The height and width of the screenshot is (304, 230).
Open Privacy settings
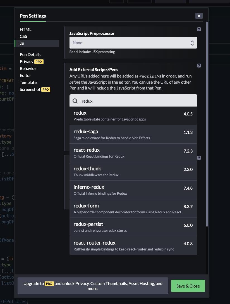pos(27,62)
